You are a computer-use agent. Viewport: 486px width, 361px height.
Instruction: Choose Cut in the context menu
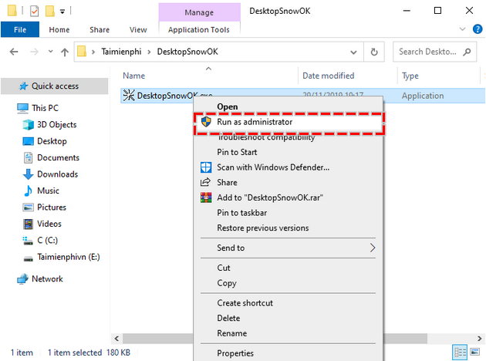tap(224, 268)
